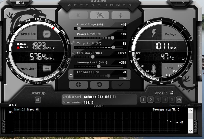204x139 pixels.
Task: Click the driver version 442.19 text
Action: [89, 103]
